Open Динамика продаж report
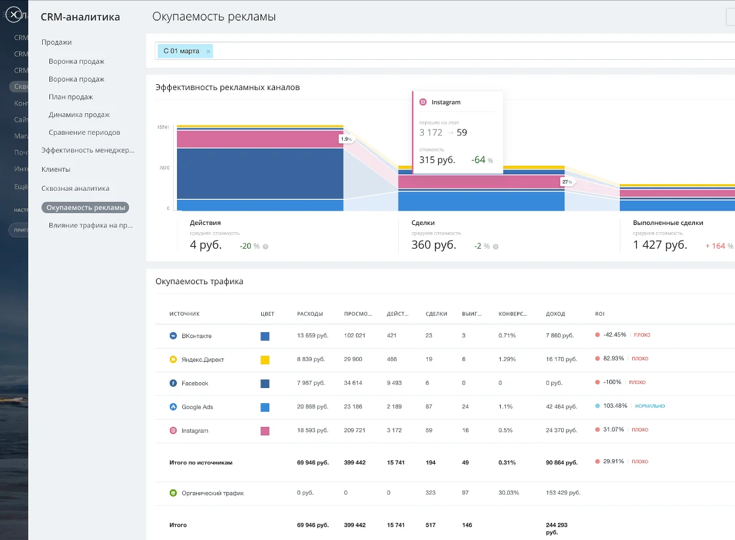 click(79, 114)
